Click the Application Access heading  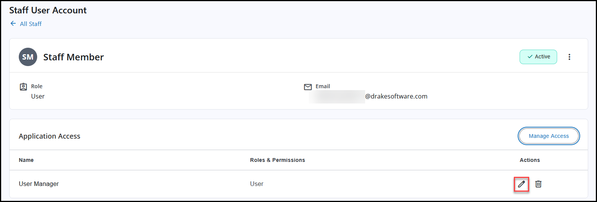click(49, 136)
